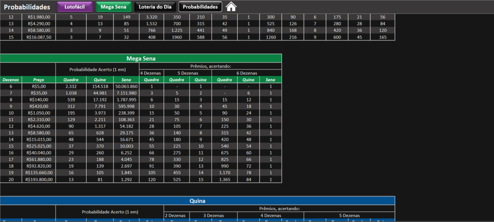Select the value 29.175
This screenshot has width=494, height=222.
[x=126, y=133]
